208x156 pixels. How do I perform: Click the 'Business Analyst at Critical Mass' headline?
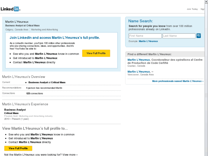coord(22,25)
